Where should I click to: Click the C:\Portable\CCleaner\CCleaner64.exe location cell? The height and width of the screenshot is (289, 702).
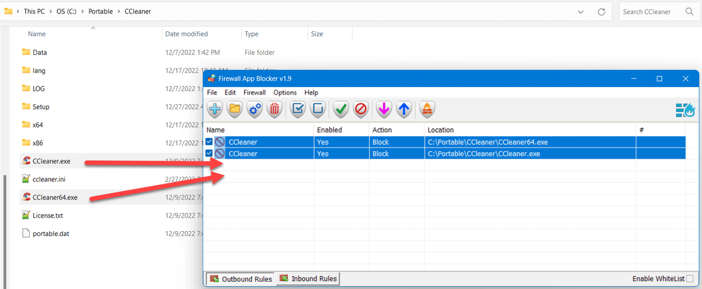pyautogui.click(x=530, y=142)
